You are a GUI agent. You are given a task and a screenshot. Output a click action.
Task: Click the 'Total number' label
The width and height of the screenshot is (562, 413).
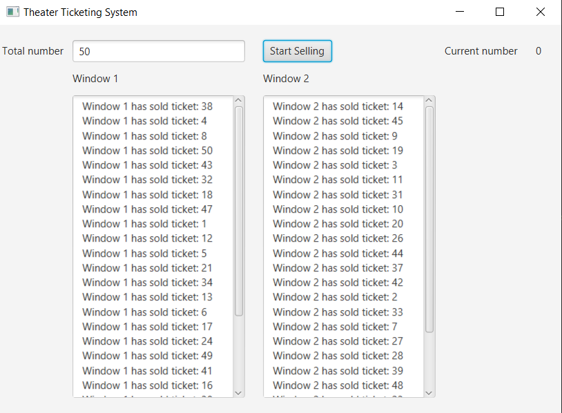click(x=32, y=51)
